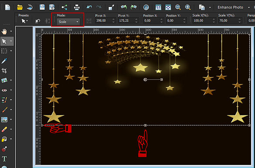Open the Mode dropdown showing Scale

[68, 22]
